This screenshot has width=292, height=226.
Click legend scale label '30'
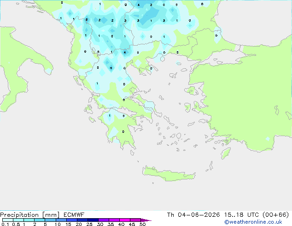100,224
